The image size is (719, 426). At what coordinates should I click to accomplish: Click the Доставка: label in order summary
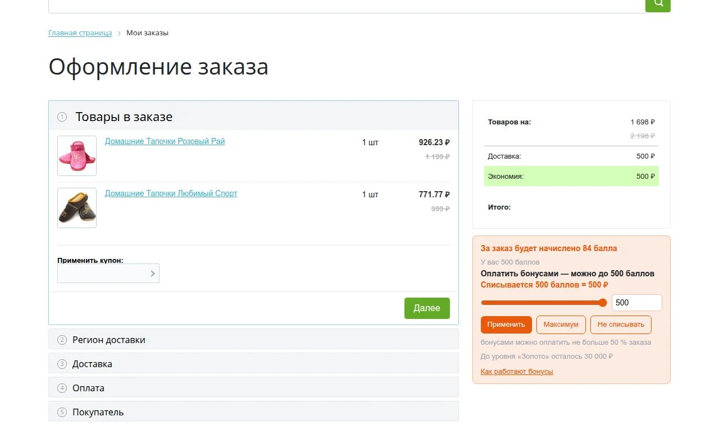(504, 156)
